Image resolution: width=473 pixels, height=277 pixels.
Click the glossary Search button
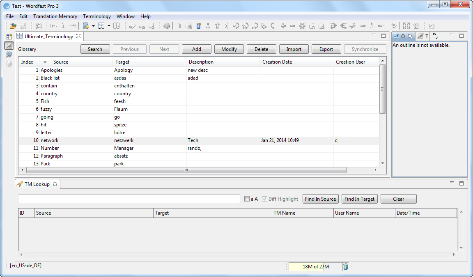click(95, 49)
